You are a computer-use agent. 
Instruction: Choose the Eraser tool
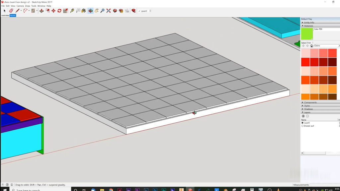point(11,11)
